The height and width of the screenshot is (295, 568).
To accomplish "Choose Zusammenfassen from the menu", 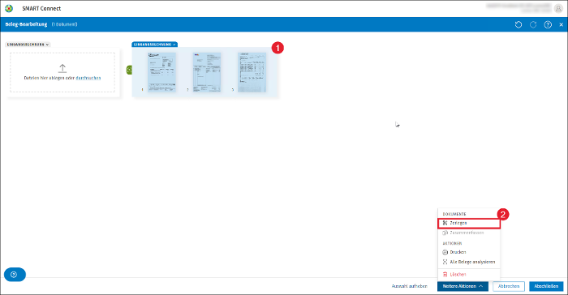I will point(469,233).
